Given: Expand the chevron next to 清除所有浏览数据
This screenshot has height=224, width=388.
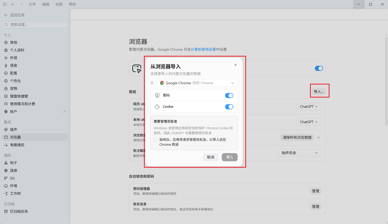Looking at the screenshot, I should [318, 137].
